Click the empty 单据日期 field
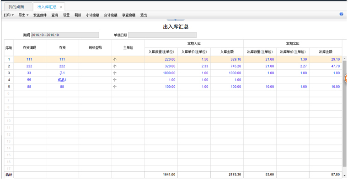The width and height of the screenshot is (348, 180). point(162,35)
